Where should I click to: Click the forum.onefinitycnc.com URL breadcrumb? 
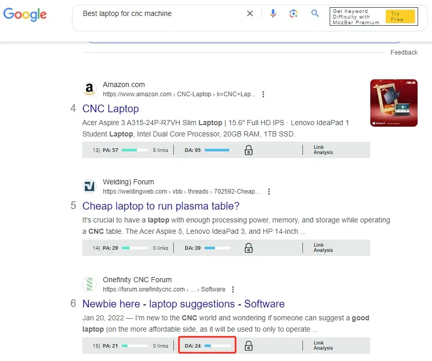(164, 289)
